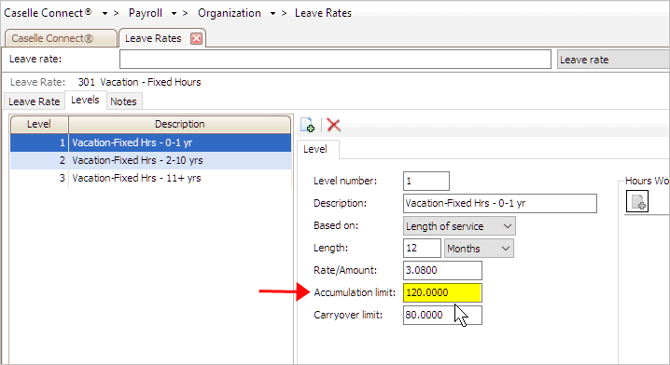670x365 pixels.
Task: Close the Leave Rates tab
Action: pos(196,38)
